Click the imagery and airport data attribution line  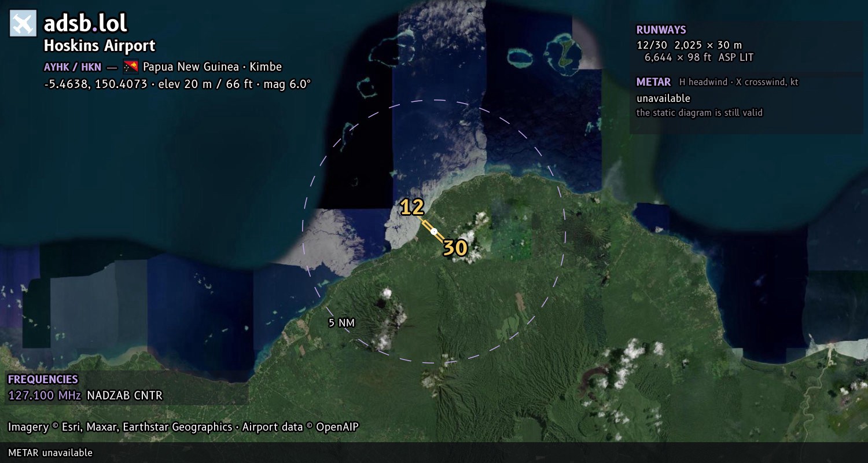point(183,427)
